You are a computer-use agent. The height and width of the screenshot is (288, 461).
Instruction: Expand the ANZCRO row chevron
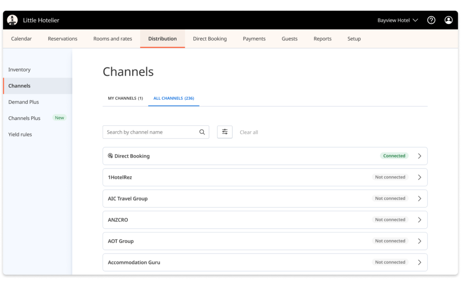pyautogui.click(x=420, y=220)
